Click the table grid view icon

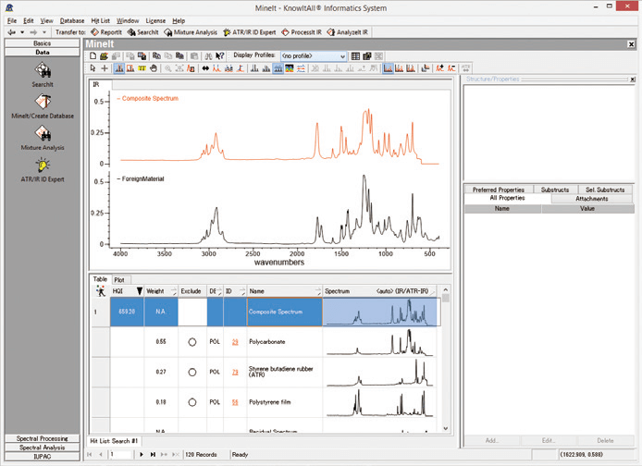tap(355, 56)
